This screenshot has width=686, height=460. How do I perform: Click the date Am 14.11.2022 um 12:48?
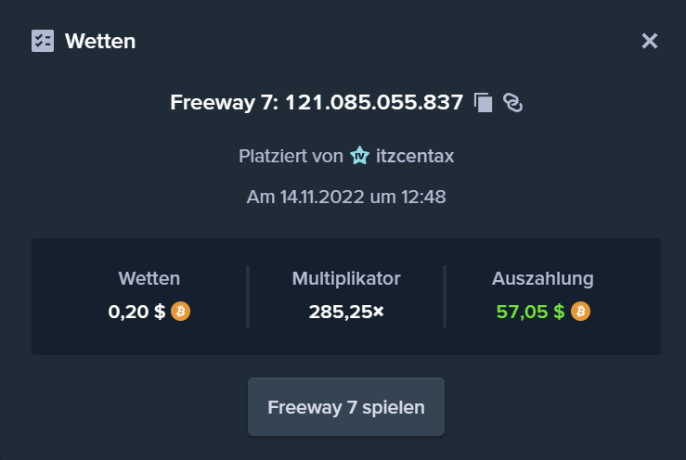point(346,197)
